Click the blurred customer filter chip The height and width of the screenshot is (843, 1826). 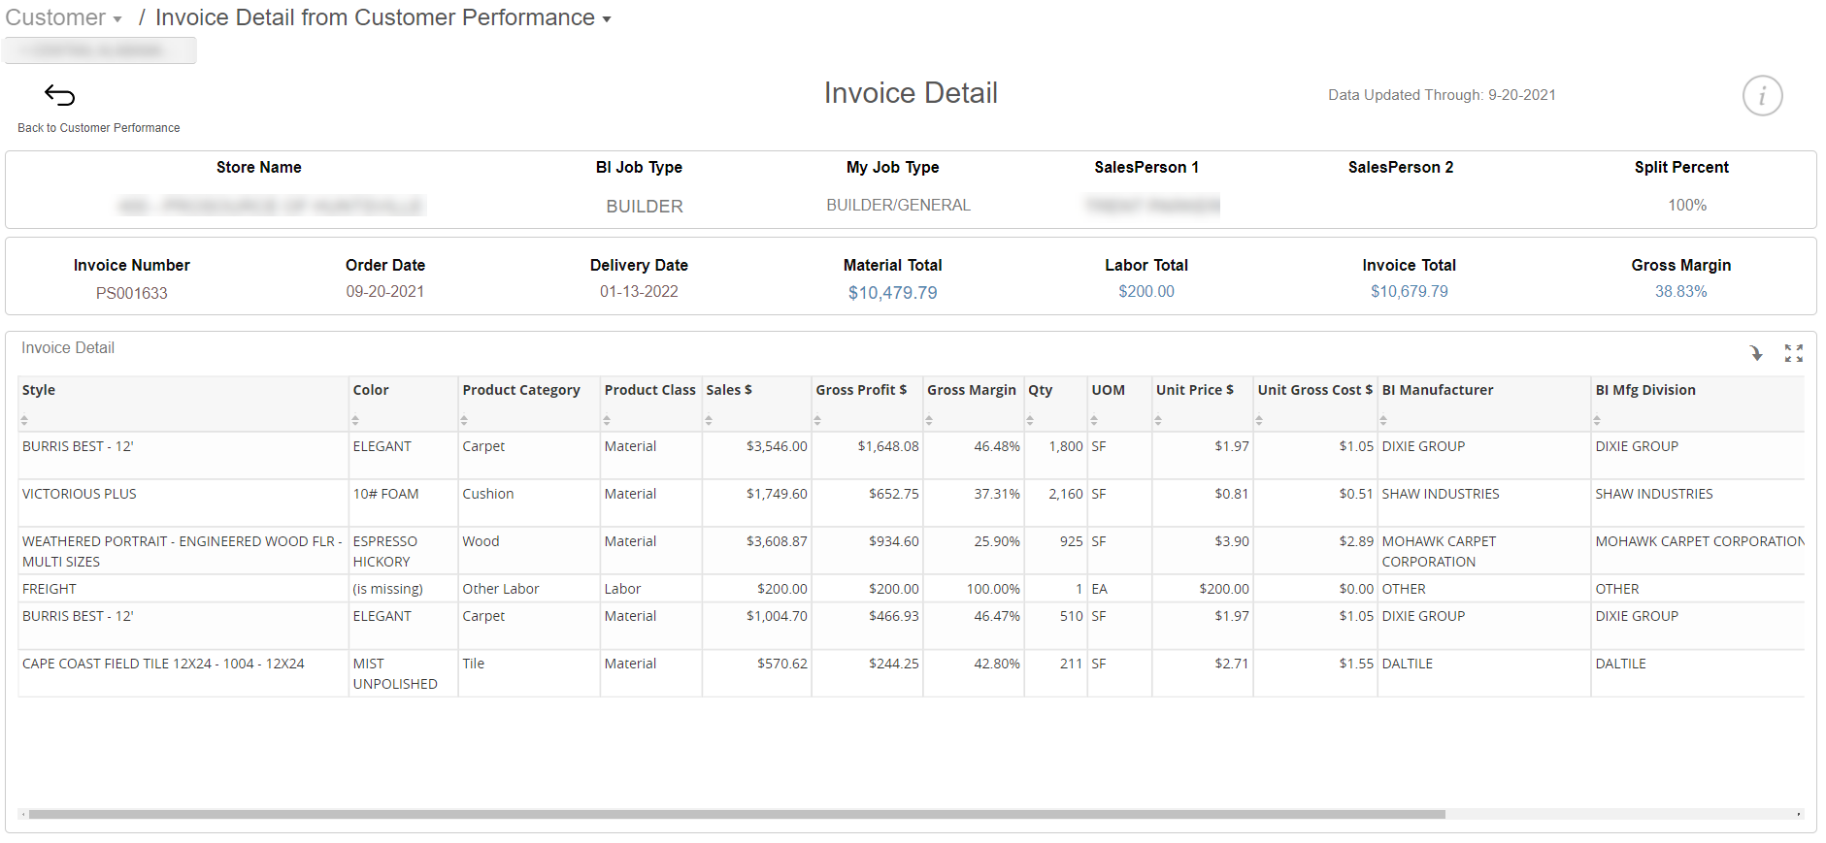pyautogui.click(x=100, y=50)
